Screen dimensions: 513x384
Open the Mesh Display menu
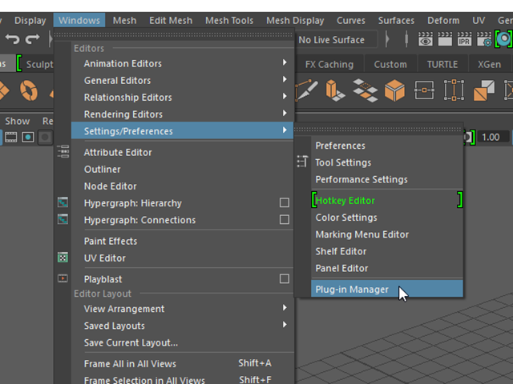click(295, 20)
